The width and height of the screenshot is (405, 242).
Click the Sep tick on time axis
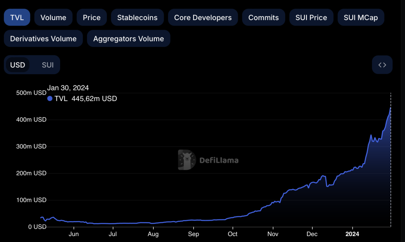(193, 234)
